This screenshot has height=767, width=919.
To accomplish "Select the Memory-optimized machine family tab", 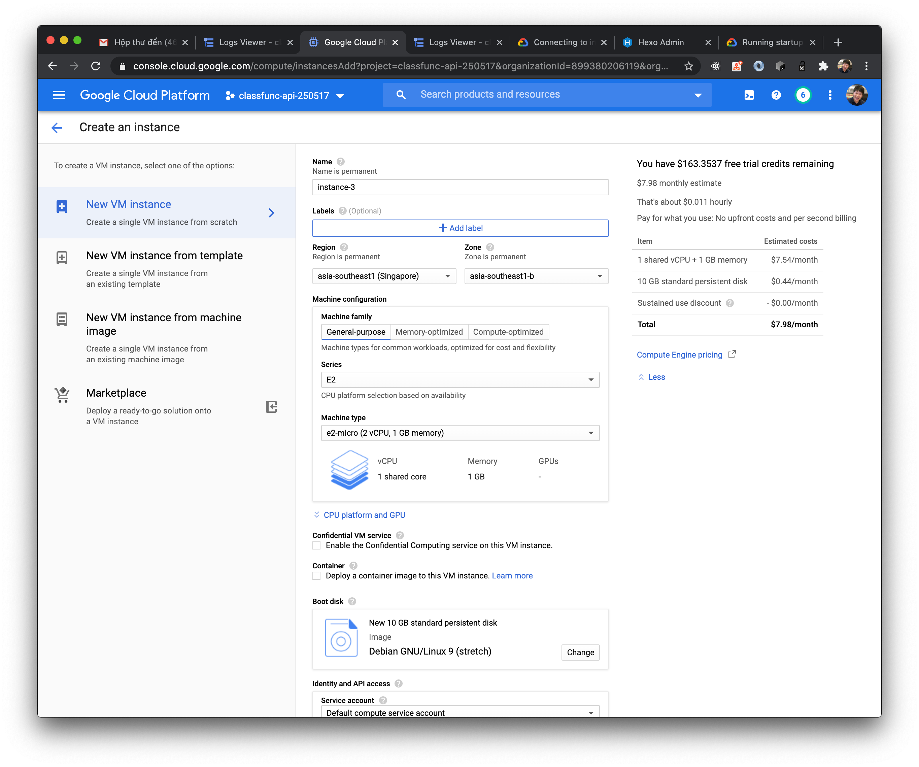I will [429, 332].
